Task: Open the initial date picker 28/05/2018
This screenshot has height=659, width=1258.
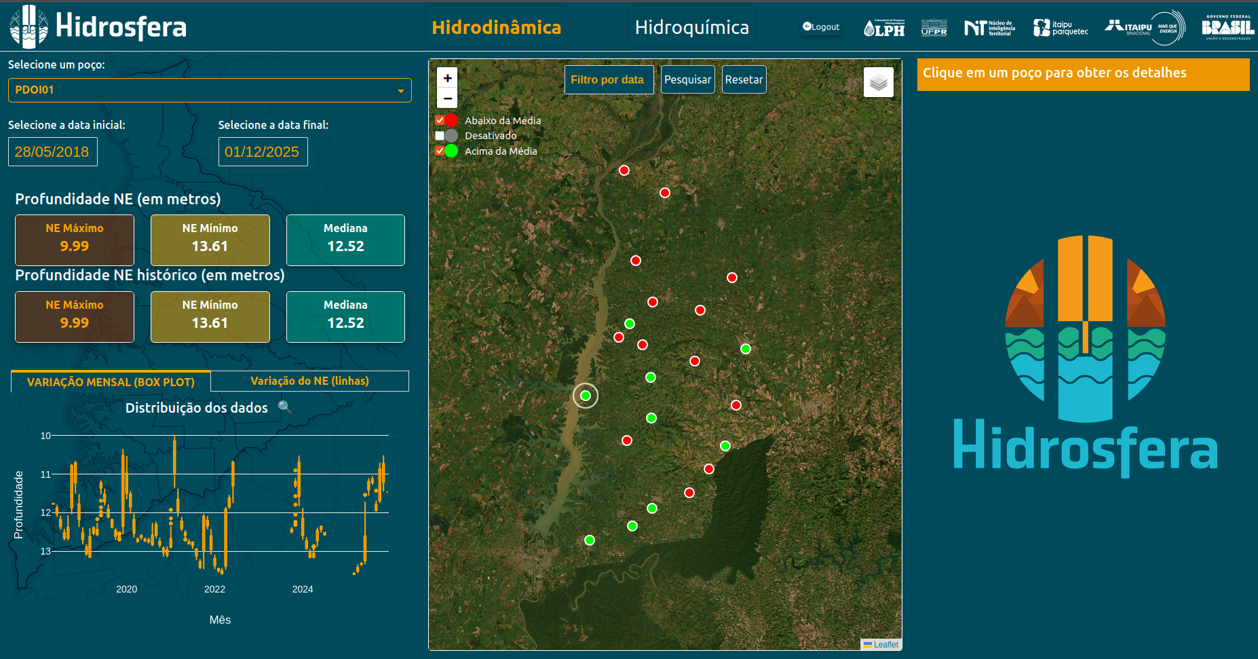Action: pos(53,152)
